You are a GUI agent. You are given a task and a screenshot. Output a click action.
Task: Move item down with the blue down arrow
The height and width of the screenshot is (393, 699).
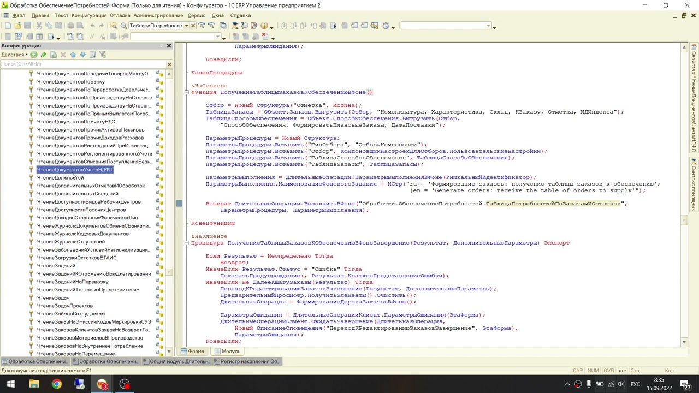tap(82, 55)
